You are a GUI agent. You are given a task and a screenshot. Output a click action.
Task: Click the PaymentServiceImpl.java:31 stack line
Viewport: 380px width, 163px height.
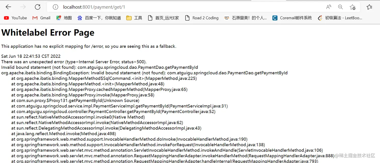click(x=119, y=106)
